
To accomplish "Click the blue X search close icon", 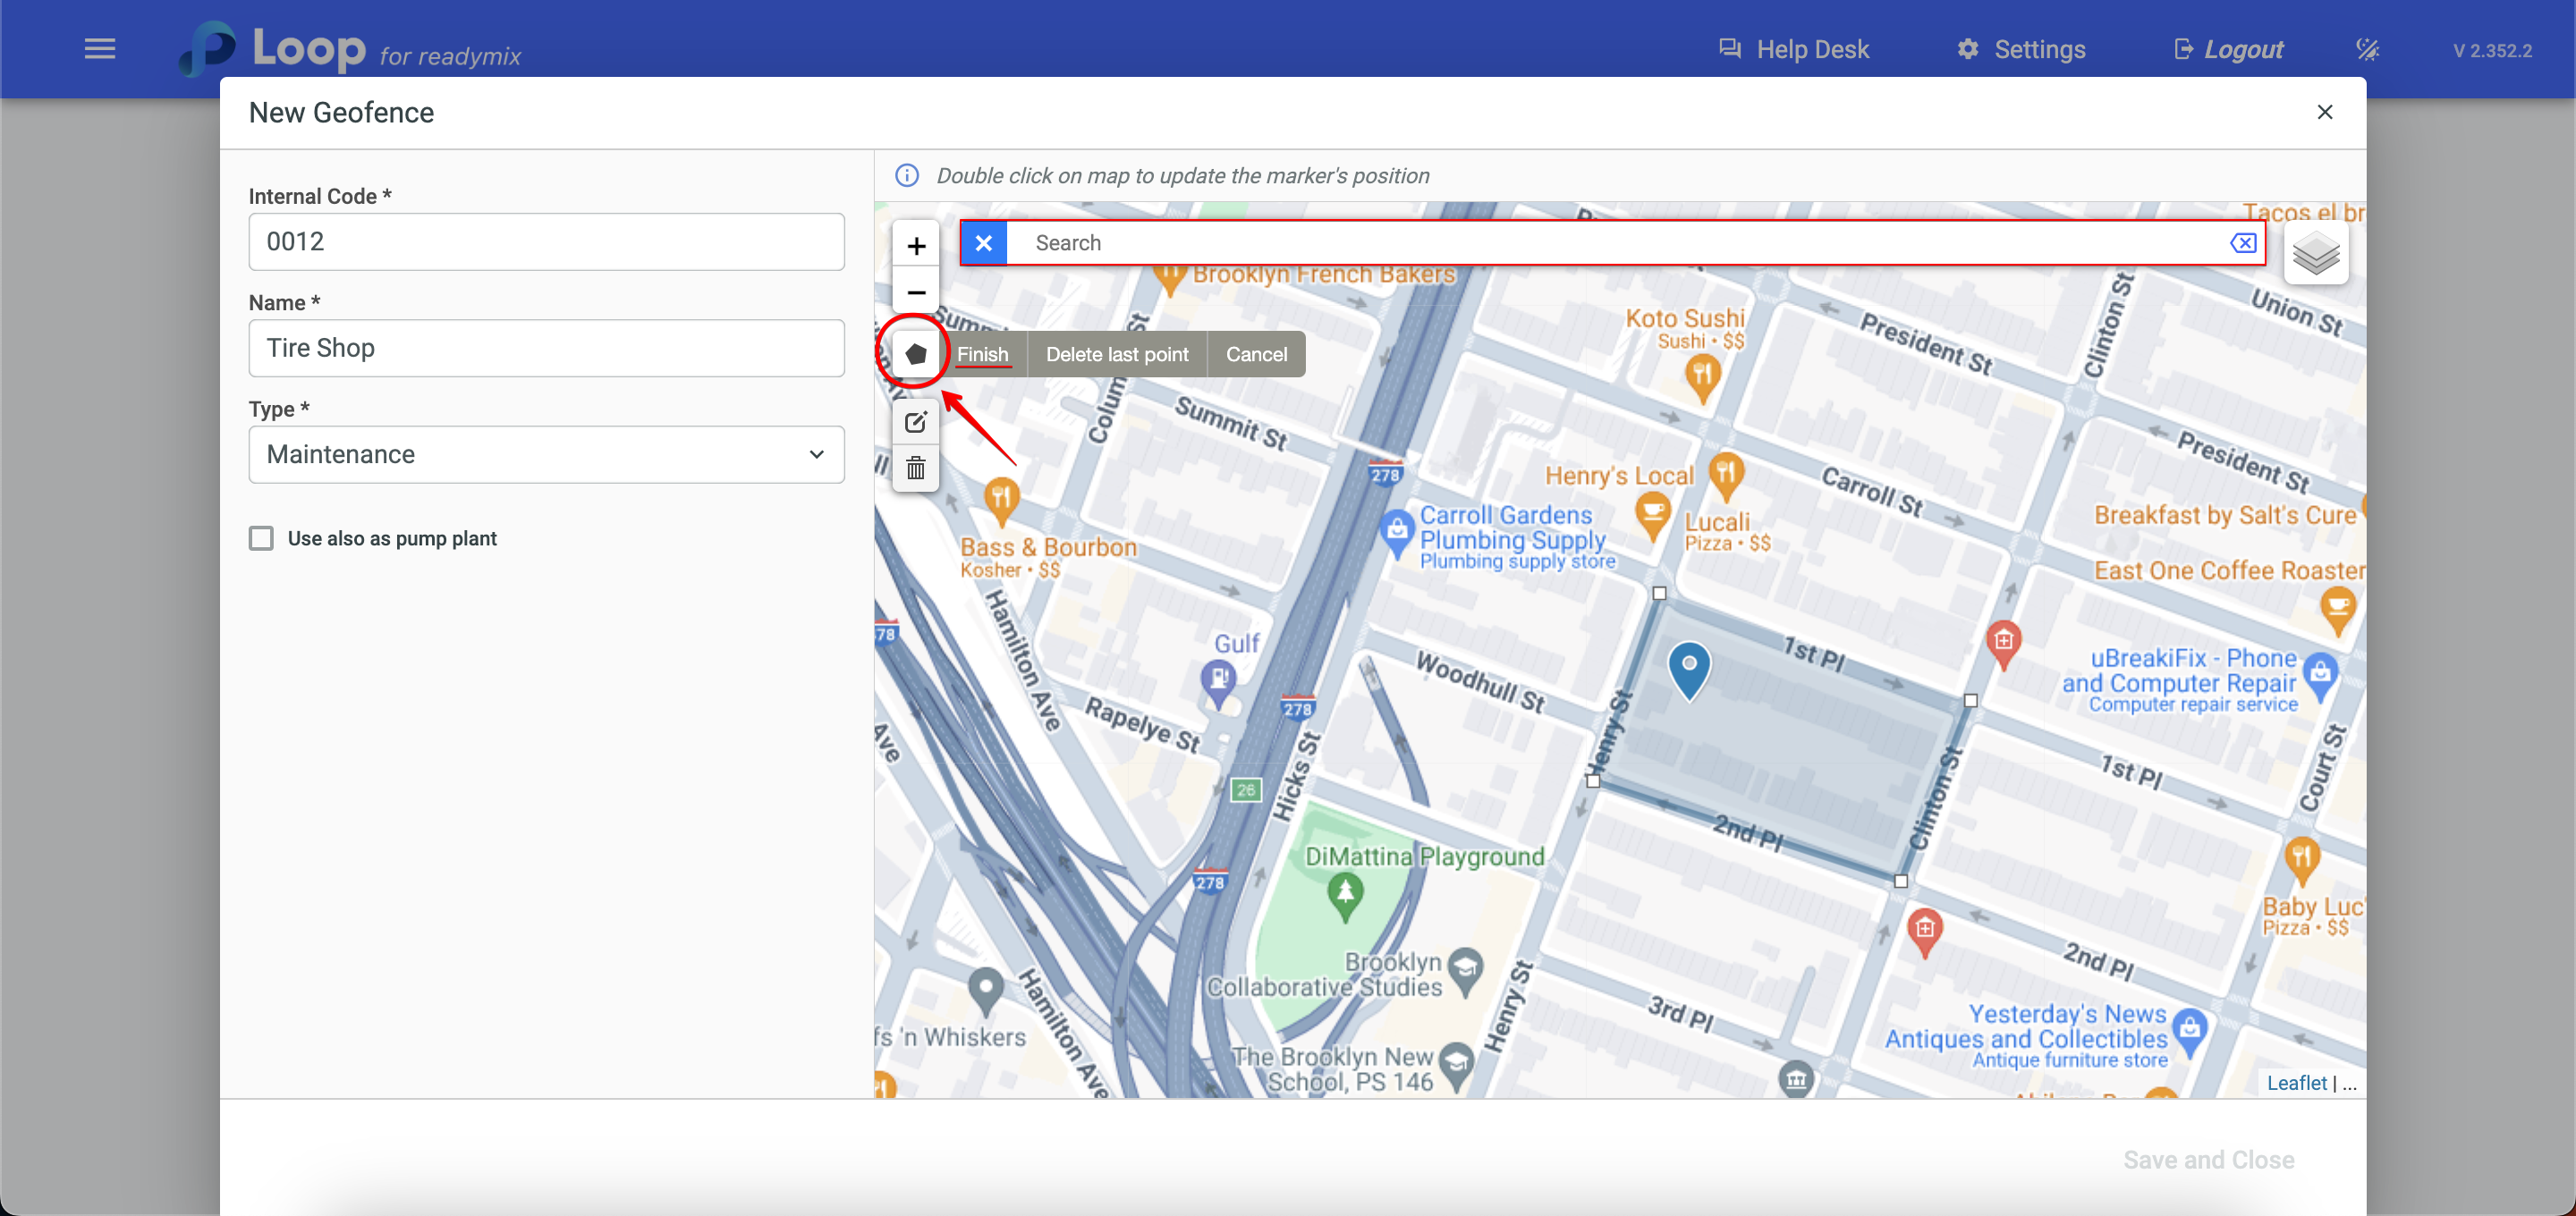I will (x=983, y=243).
